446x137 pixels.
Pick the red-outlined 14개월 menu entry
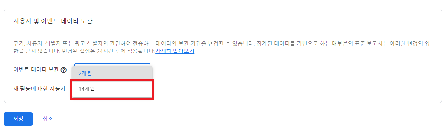click(x=112, y=89)
